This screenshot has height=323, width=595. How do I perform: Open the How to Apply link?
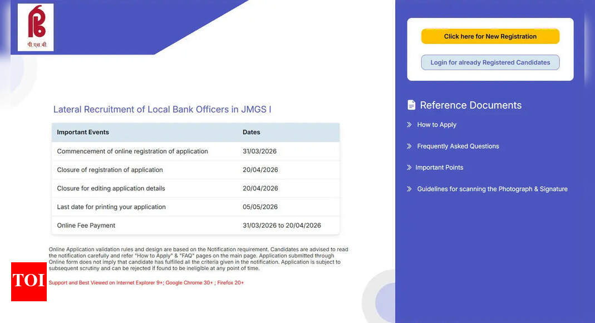[x=436, y=125]
